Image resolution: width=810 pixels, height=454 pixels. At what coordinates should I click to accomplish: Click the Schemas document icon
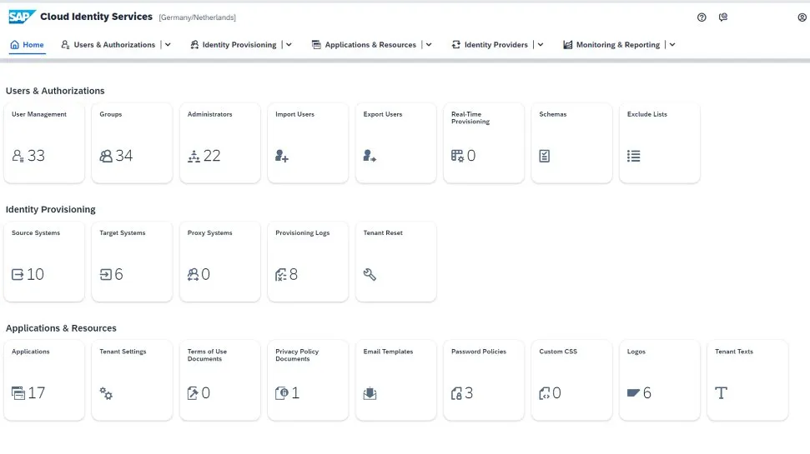point(545,156)
